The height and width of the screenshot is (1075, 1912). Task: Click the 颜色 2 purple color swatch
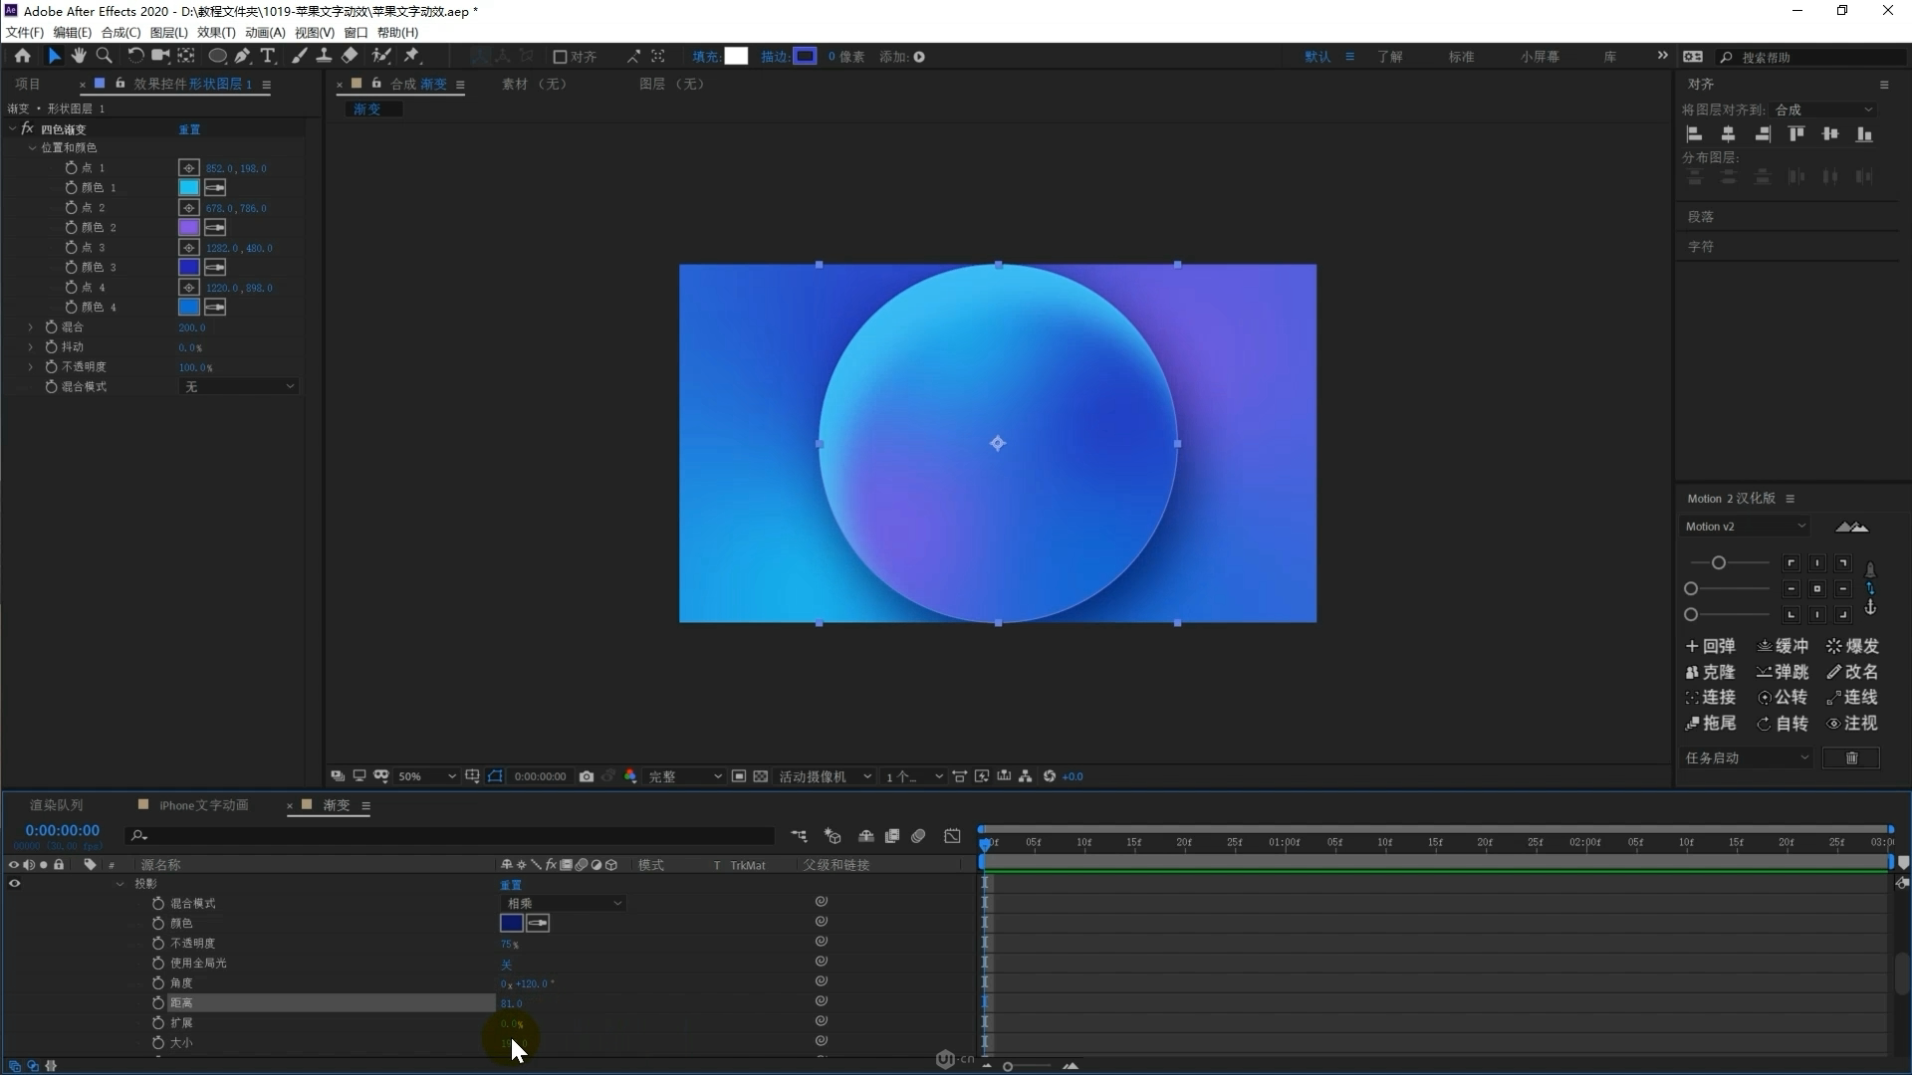188,228
